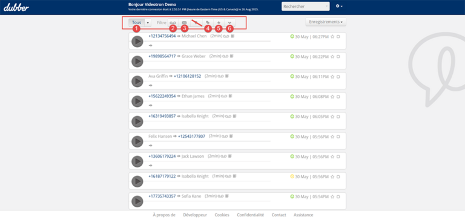Click green sentiment icon for 05:54PM call
Screen dimensions: 465x220
[292, 196]
